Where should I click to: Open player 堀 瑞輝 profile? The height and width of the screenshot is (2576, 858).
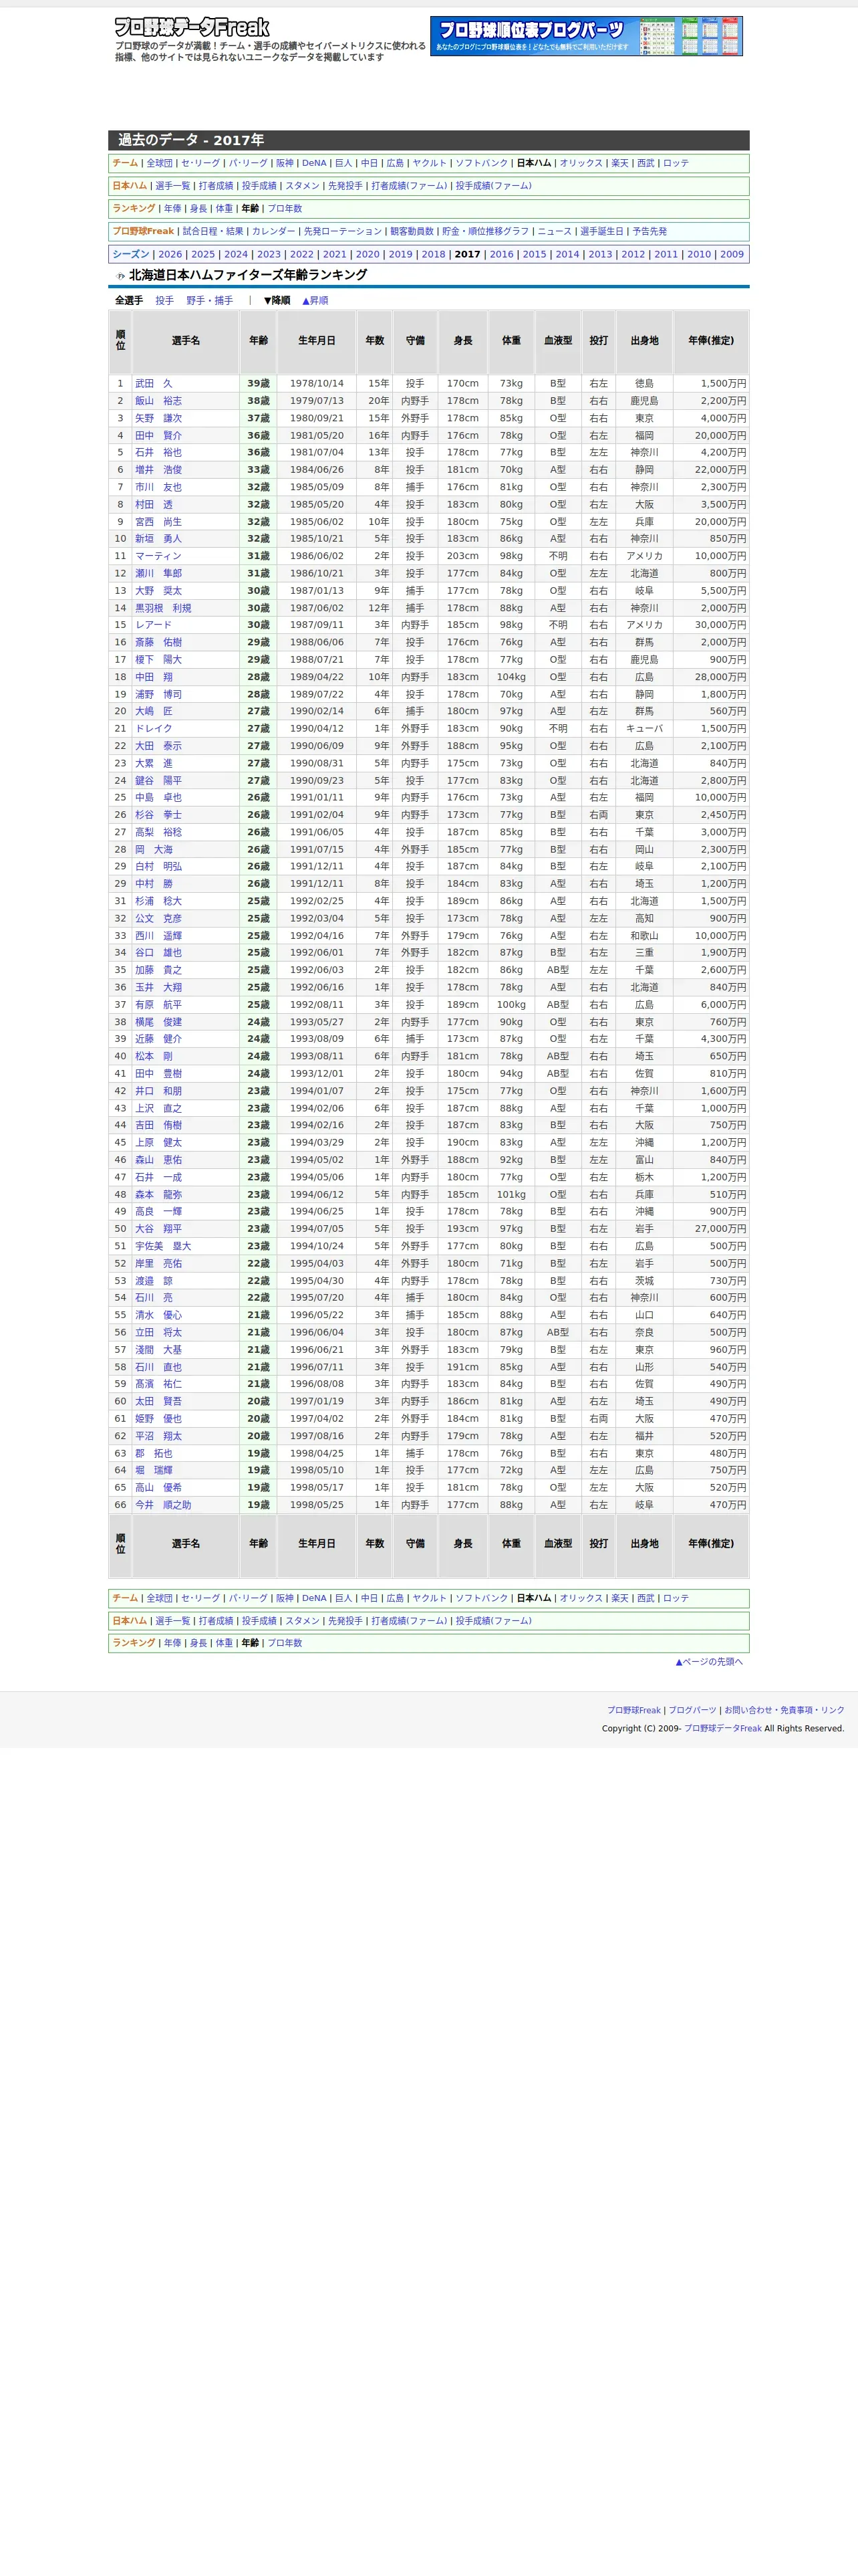click(154, 1470)
